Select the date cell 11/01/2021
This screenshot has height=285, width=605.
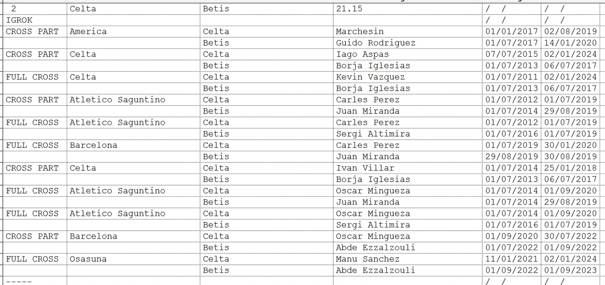pyautogui.click(x=512, y=259)
